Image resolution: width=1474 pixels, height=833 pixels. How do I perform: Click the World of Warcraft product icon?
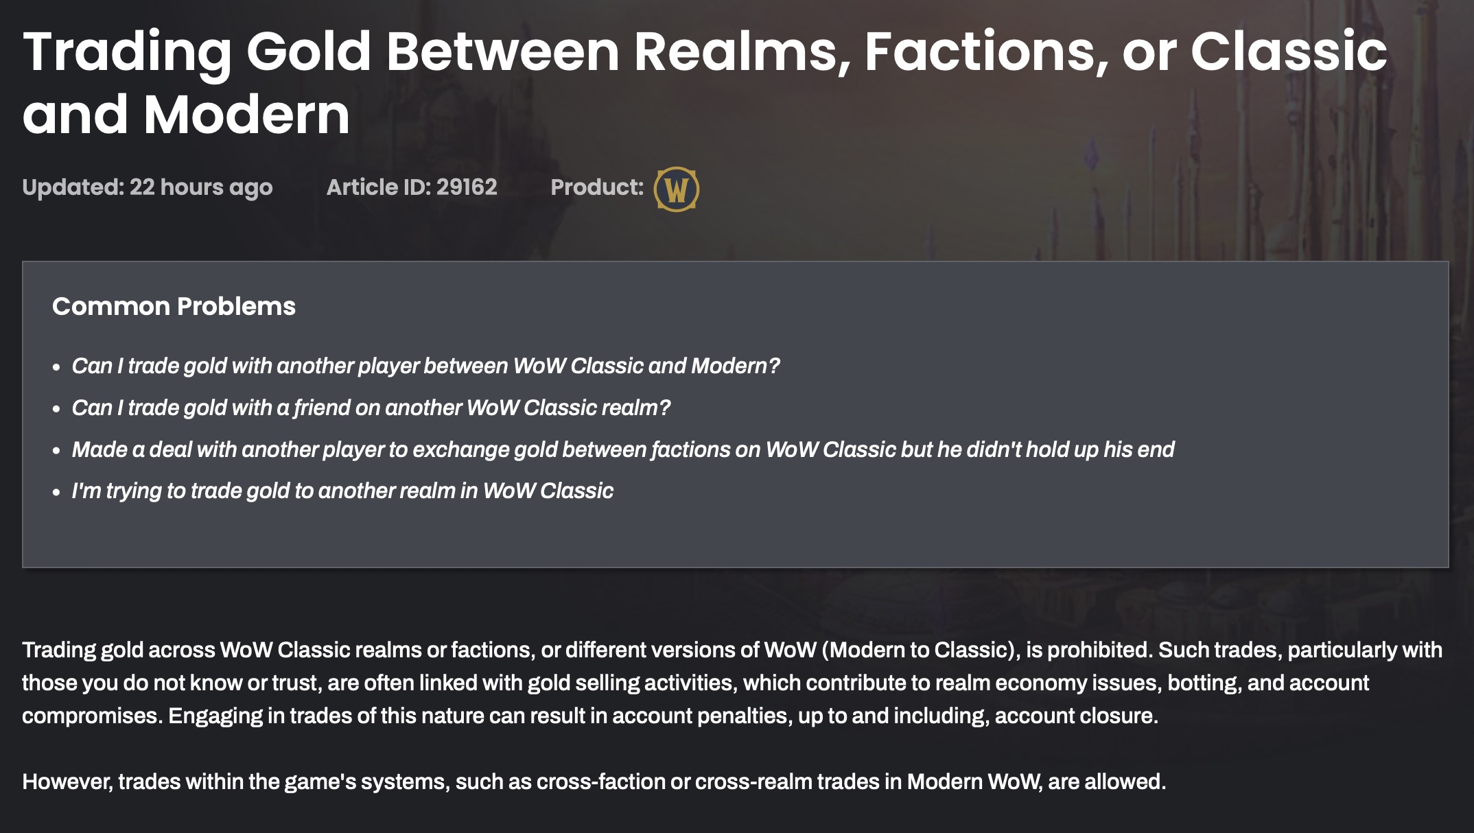677,189
